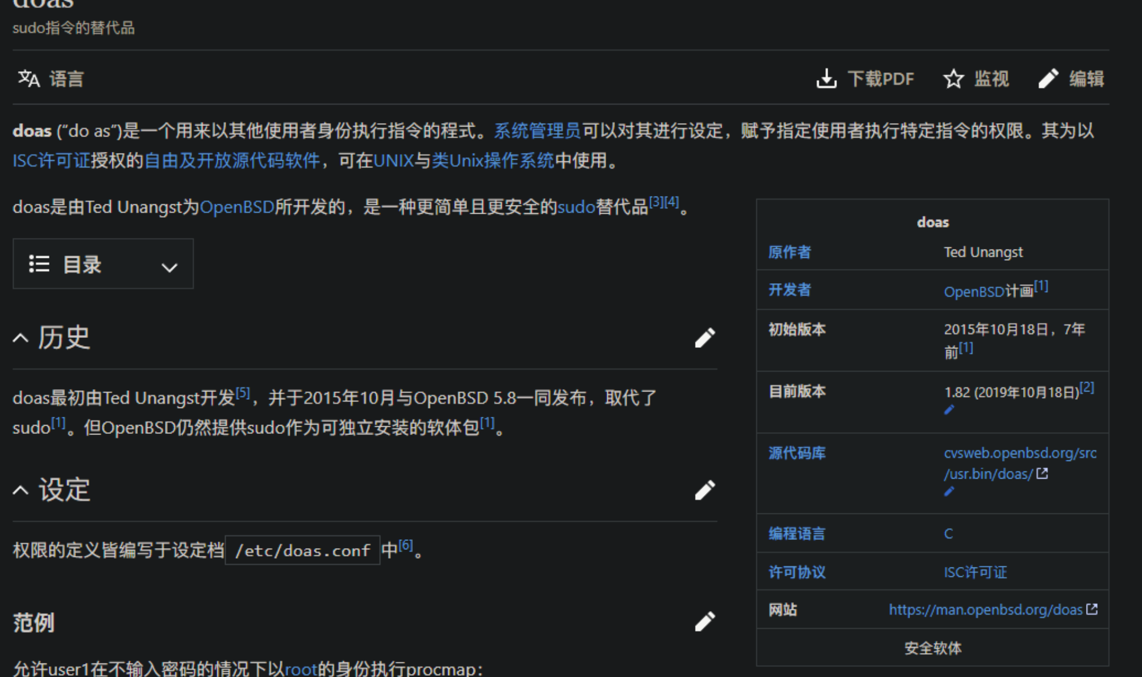Open https://man.openbsd.org/doas website link
This screenshot has height=677, width=1142.
click(986, 610)
